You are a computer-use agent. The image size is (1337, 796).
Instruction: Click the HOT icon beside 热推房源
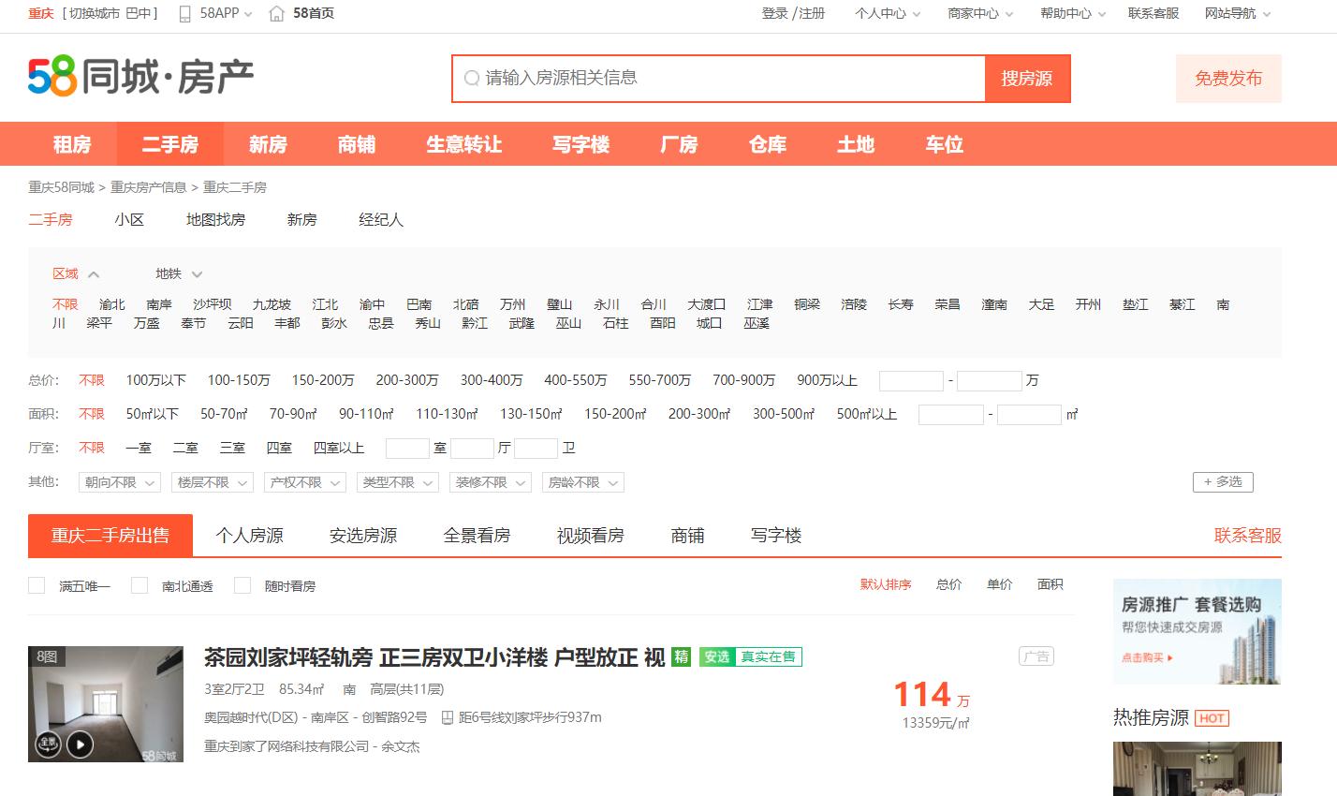pos(1212,718)
